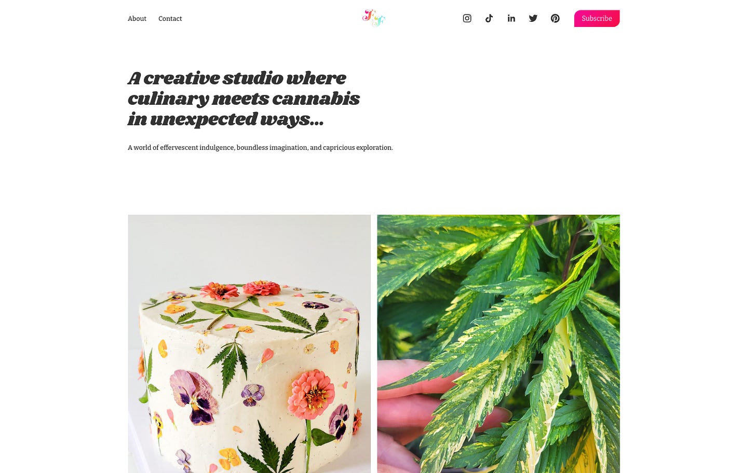Image resolution: width=756 pixels, height=473 pixels.
Task: Select the "effervescent indulgence" tagline text
Action: point(197,148)
